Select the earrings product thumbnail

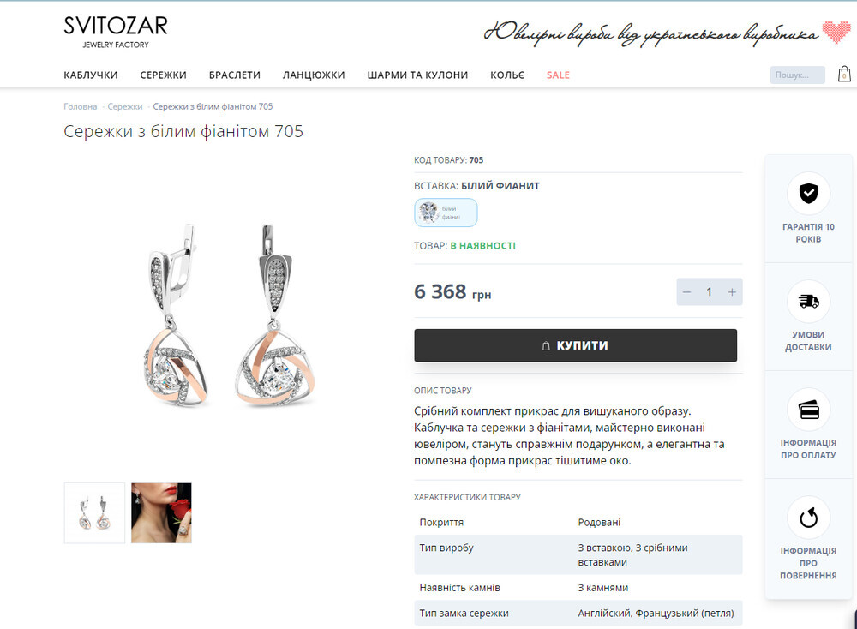pos(94,512)
